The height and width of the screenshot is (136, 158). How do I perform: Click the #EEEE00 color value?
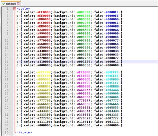click(44, 76)
